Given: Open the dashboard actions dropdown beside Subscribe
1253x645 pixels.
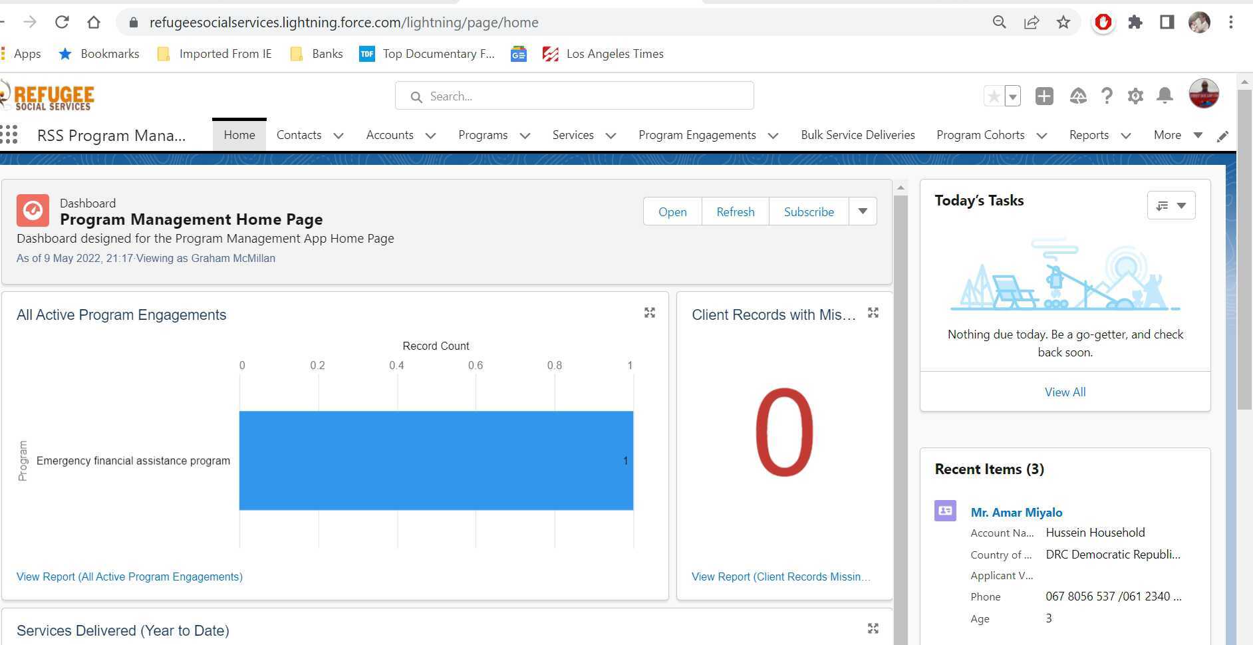Looking at the screenshot, I should coord(863,211).
